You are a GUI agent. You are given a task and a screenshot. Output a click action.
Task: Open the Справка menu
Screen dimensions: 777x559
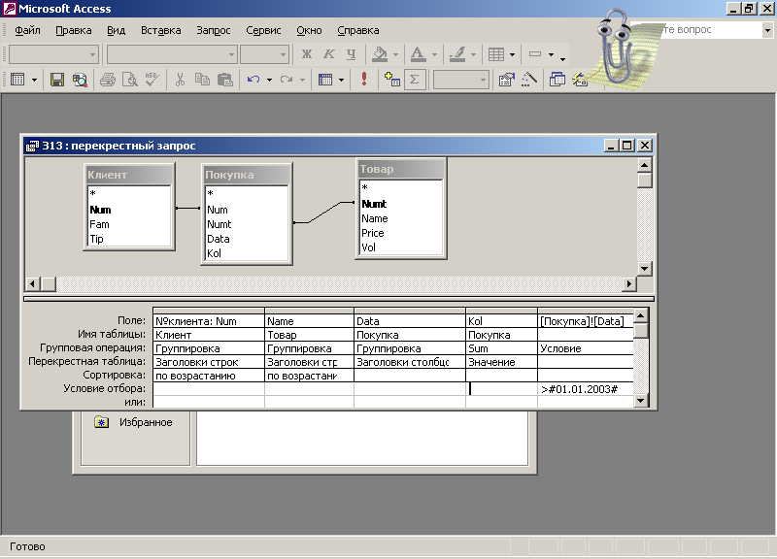(357, 30)
